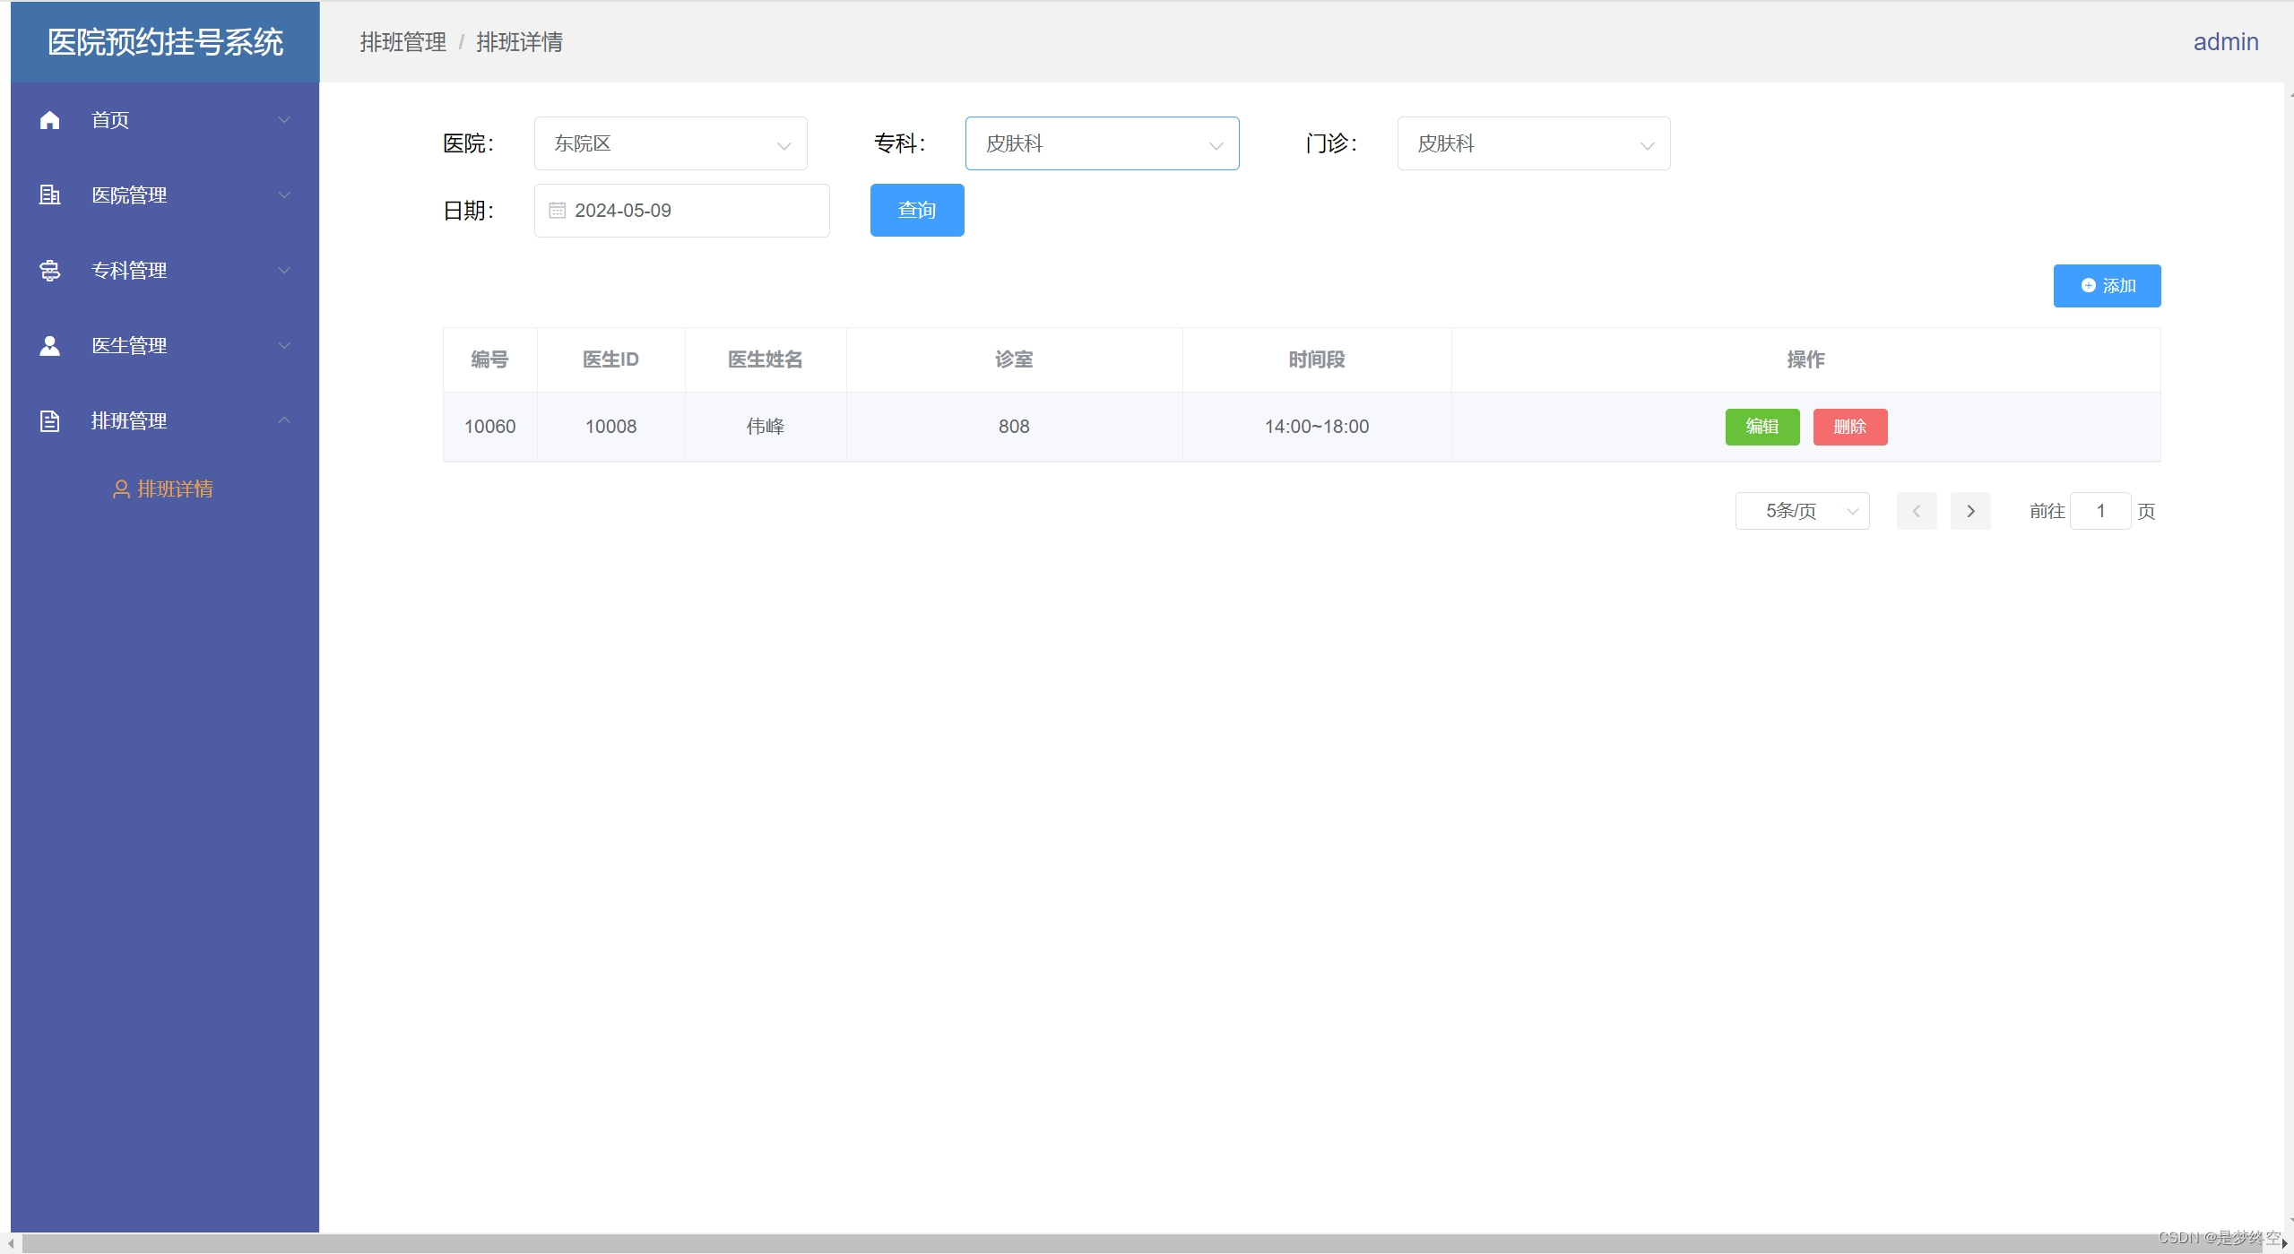Click 排班详情 in the breadcrumb
Screen dimensions: 2294x1254
tap(519, 42)
